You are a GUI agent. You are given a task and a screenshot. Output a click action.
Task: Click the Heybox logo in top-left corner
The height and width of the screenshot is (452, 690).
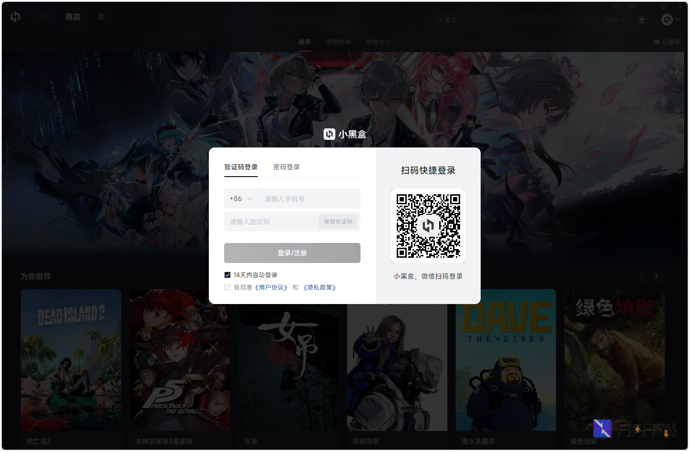(x=14, y=17)
